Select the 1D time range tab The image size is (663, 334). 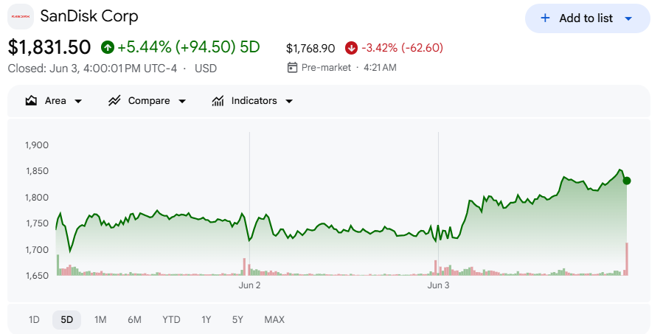tap(34, 320)
